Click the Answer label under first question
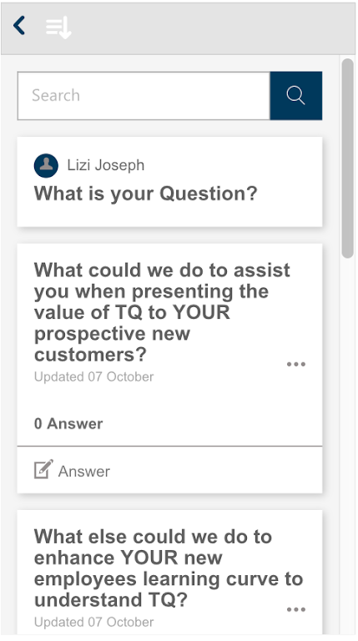 84,472
